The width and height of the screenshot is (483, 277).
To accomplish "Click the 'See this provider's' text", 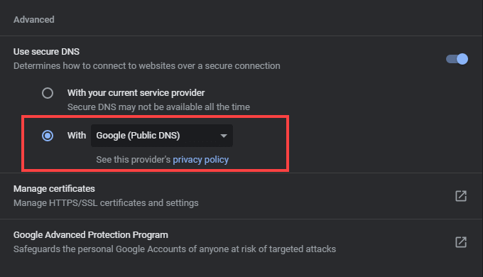I will tap(134, 160).
